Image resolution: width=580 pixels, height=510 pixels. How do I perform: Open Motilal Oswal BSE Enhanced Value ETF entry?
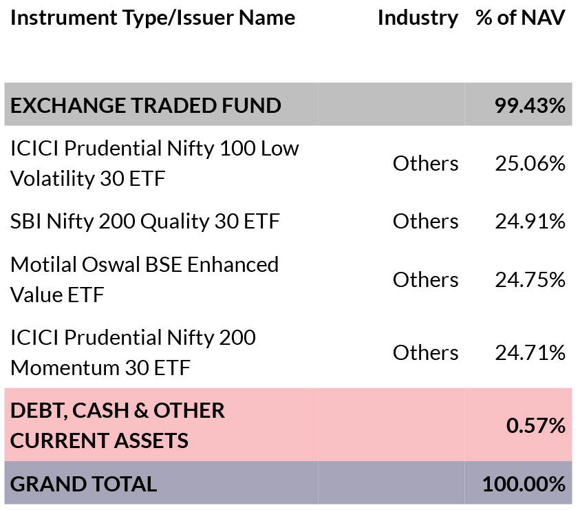pyautogui.click(x=144, y=279)
